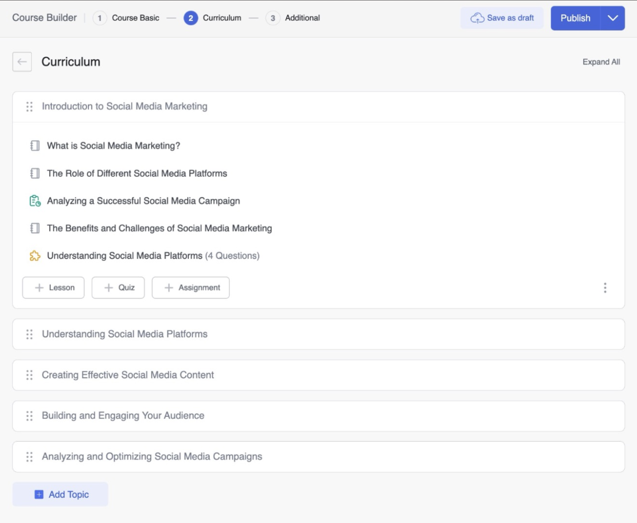Click the assignment icon for Analyzing a Successful Campaign
Screen dimensions: 637x523
[35, 201]
